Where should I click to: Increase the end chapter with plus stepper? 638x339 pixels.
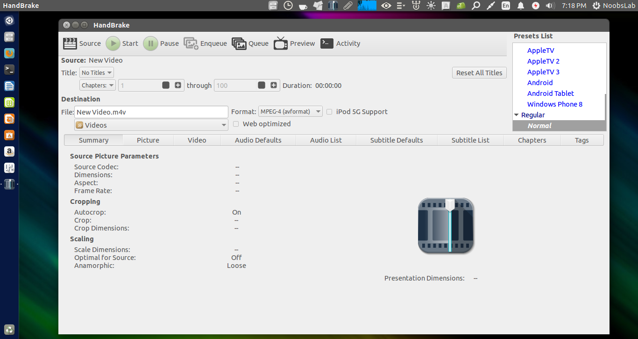click(x=274, y=85)
